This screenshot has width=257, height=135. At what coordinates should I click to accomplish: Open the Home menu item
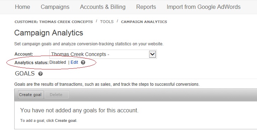pyautogui.click(x=22, y=7)
